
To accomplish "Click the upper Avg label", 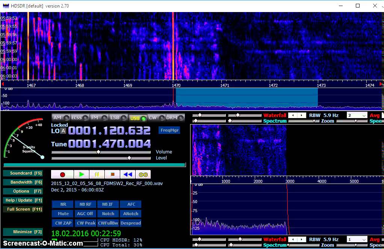I will (x=375, y=115).
